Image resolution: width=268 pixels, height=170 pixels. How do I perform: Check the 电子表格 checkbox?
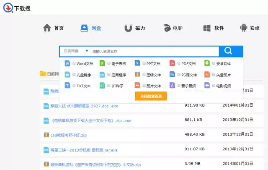[x=109, y=63]
